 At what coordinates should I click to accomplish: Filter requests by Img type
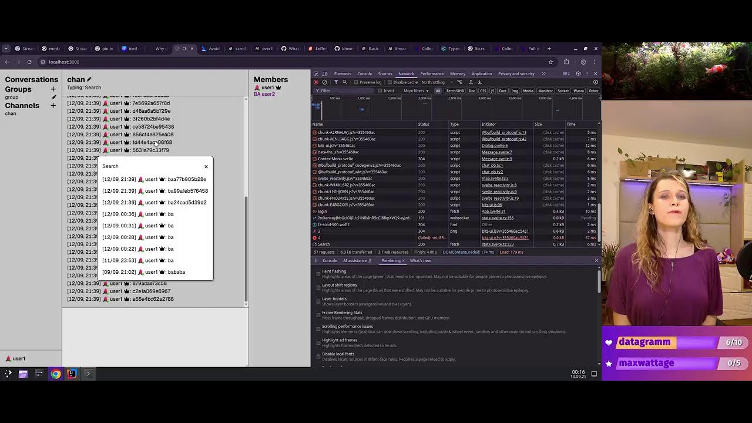coord(515,91)
